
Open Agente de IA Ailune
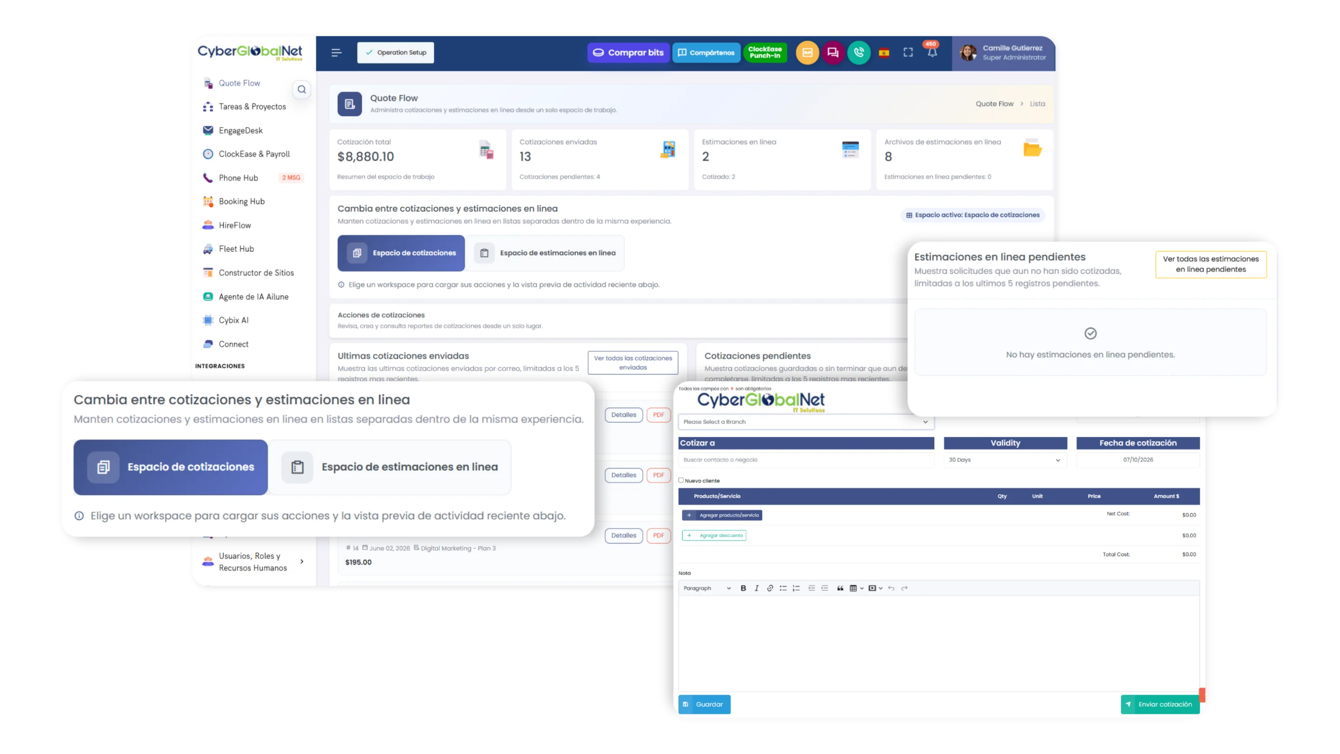pos(253,296)
